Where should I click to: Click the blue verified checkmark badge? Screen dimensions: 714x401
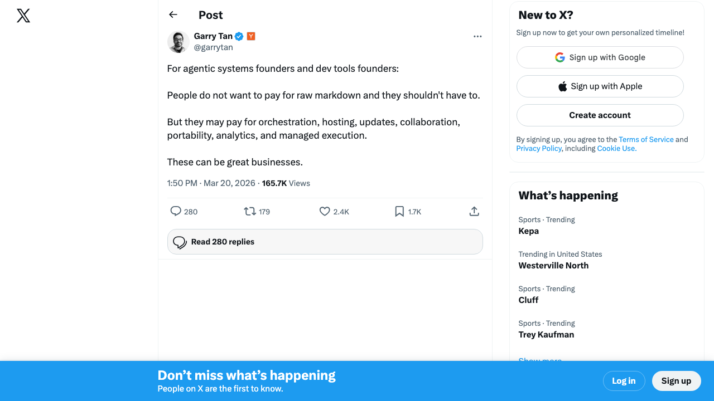239,36
